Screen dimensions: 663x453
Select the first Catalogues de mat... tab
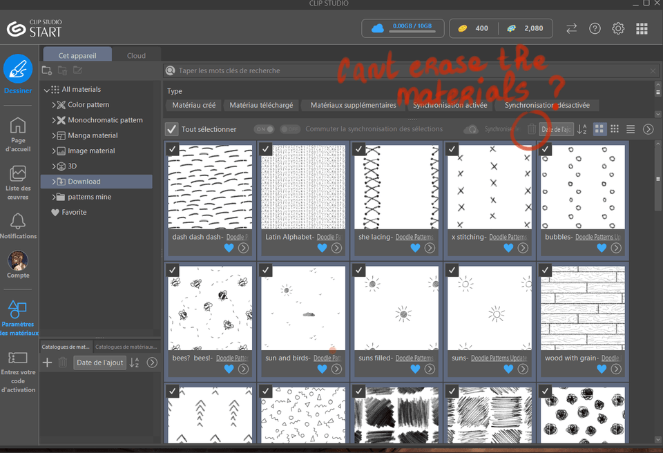tap(66, 347)
